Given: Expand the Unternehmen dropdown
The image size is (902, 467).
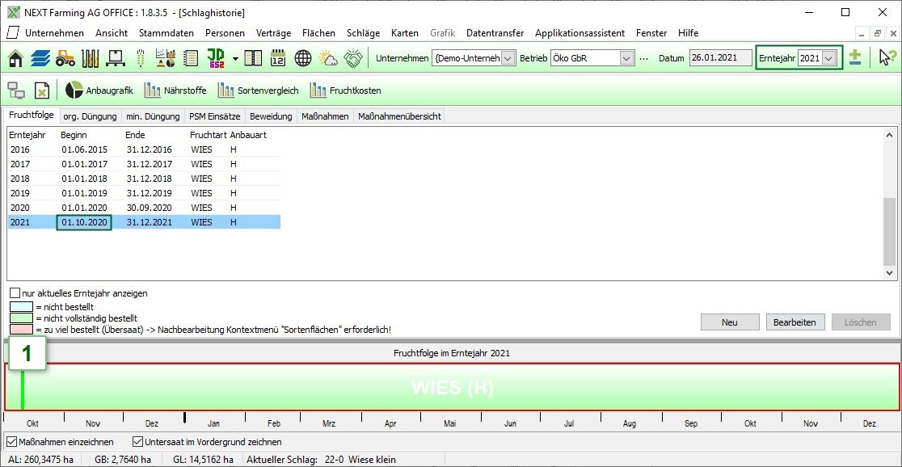Looking at the screenshot, I should pyautogui.click(x=508, y=58).
